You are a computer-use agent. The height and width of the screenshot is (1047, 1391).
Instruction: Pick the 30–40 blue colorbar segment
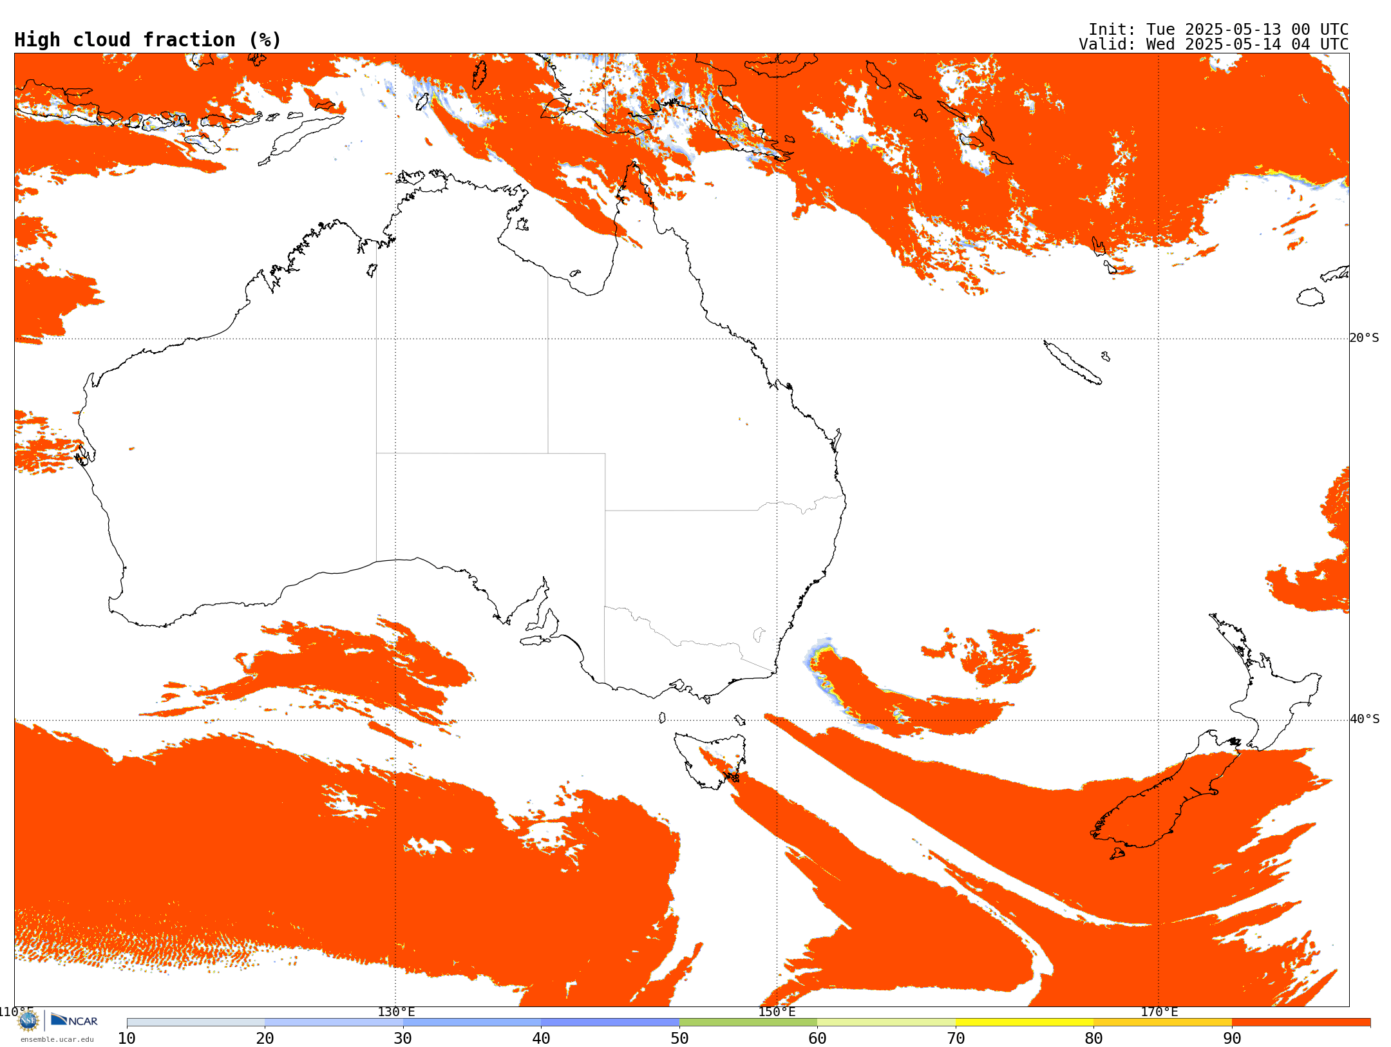(x=472, y=1023)
